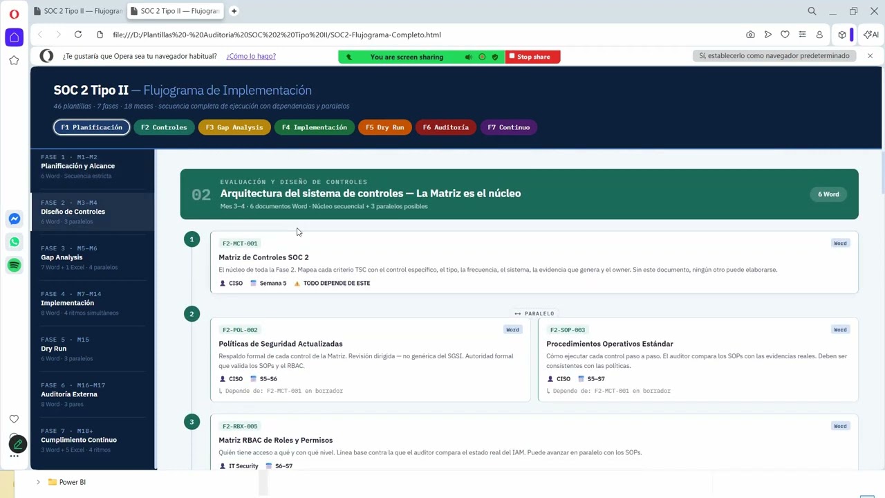Click the F2-SOP-003 code tag
The width and height of the screenshot is (885, 498).
[x=568, y=330]
